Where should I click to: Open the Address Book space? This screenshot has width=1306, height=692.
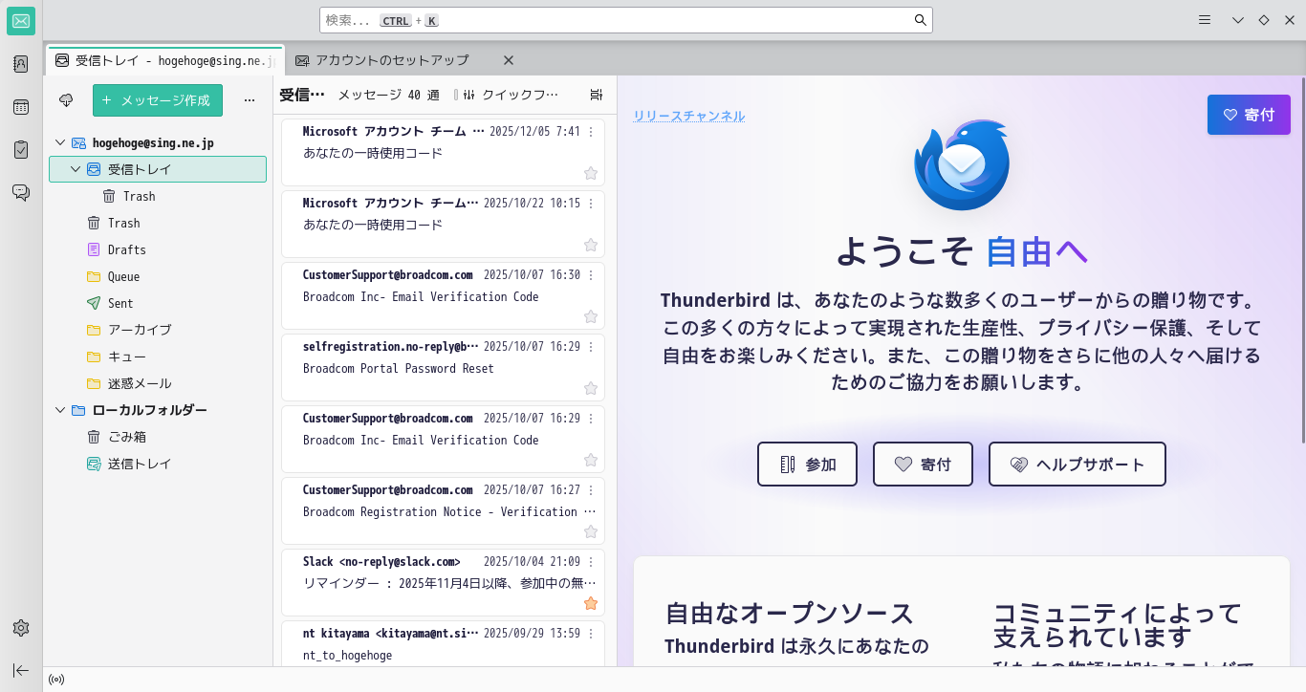[21, 64]
